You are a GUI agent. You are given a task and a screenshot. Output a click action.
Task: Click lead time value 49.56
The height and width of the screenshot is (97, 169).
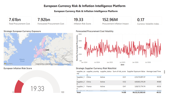(159, 87)
